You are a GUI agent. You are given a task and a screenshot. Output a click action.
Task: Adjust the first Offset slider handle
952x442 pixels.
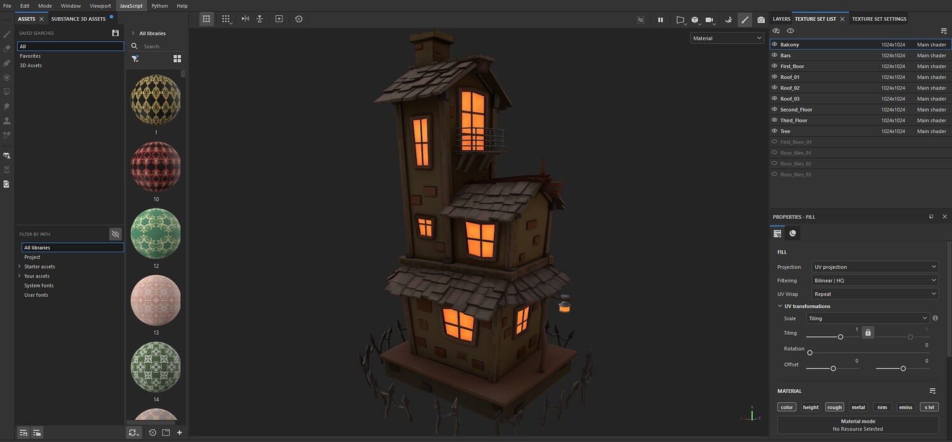click(833, 368)
